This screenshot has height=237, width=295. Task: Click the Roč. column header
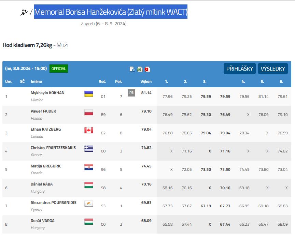(102, 82)
